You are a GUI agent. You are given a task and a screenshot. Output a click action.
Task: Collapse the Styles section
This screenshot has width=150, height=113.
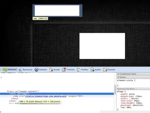coord(118,77)
